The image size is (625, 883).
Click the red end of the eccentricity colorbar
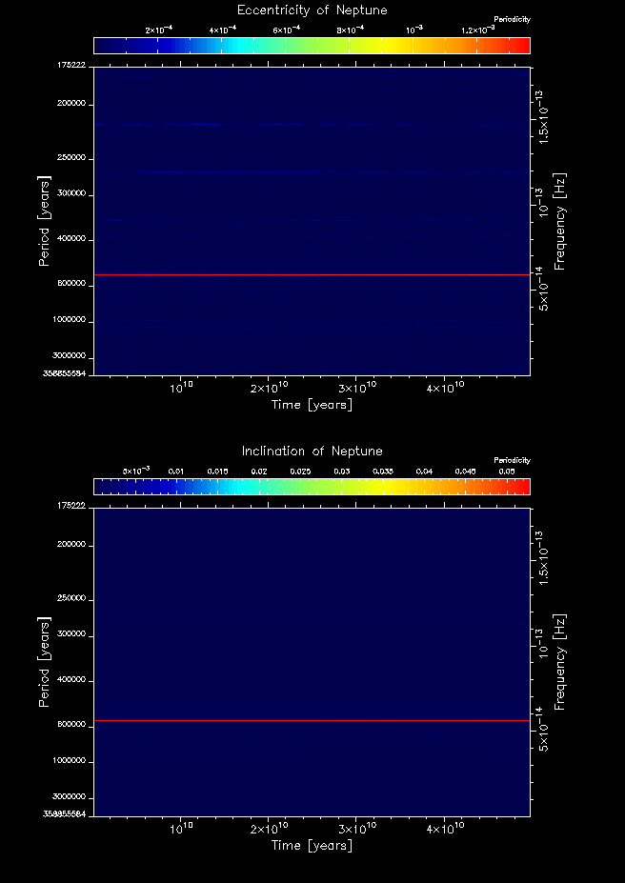519,46
